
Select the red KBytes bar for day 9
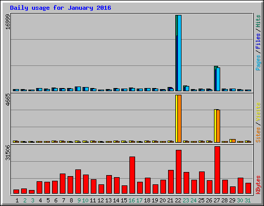pos(78,182)
